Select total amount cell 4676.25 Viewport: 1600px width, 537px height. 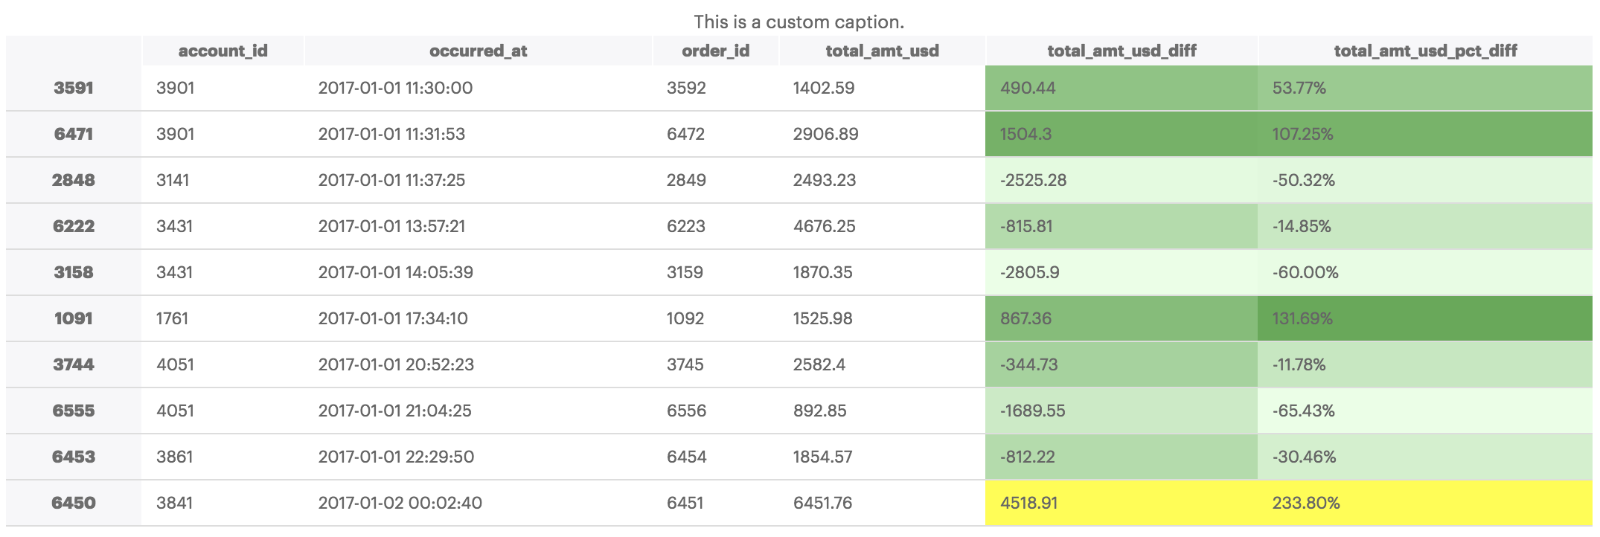(x=824, y=226)
